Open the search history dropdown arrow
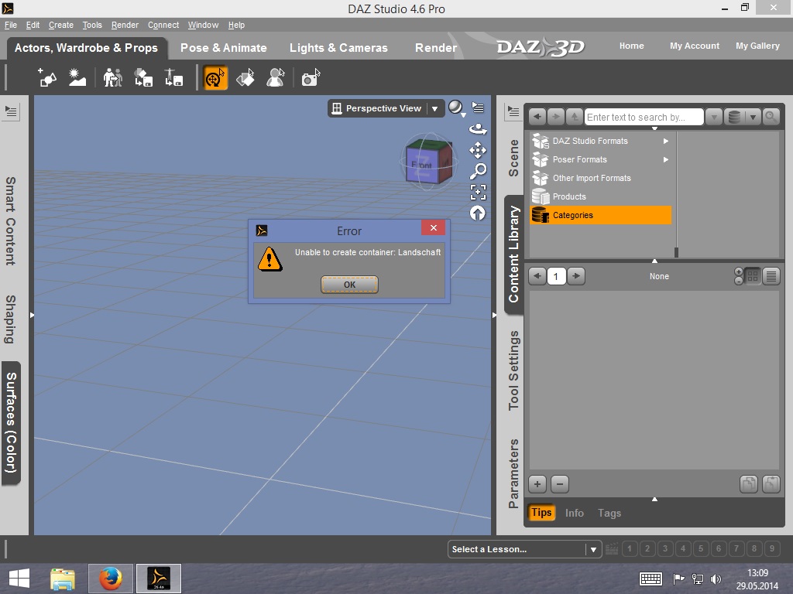The image size is (793, 594). point(713,117)
